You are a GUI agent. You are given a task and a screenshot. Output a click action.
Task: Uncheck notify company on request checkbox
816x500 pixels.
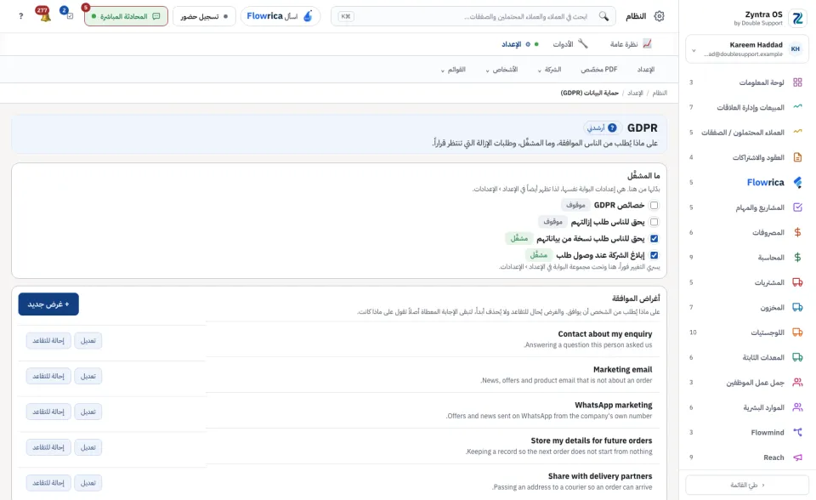pyautogui.click(x=654, y=255)
